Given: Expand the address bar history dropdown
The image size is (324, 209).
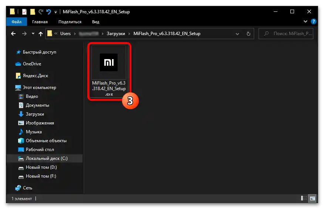Looking at the screenshot, I should click(237, 34).
